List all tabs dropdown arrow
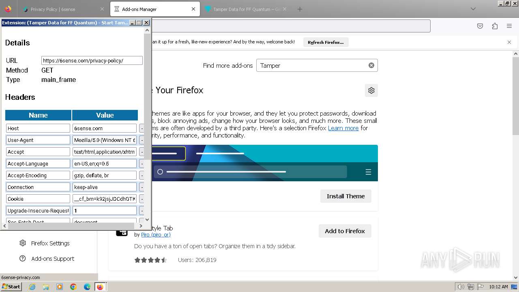The image size is (519, 292). [473, 9]
